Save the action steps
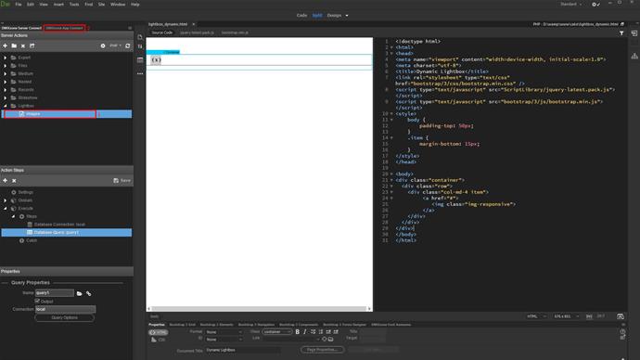Image resolution: width=640 pixels, height=360 pixels. pos(122,180)
